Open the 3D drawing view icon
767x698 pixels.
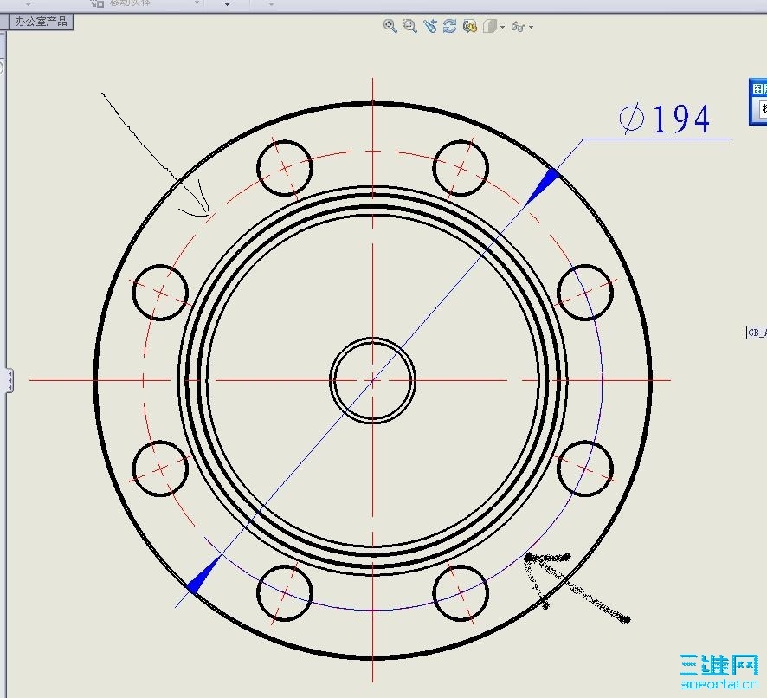[x=469, y=26]
